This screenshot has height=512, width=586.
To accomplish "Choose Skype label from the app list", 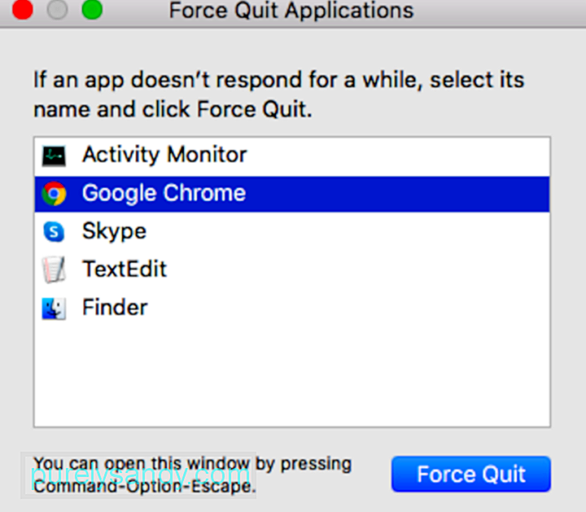I will [x=114, y=232].
